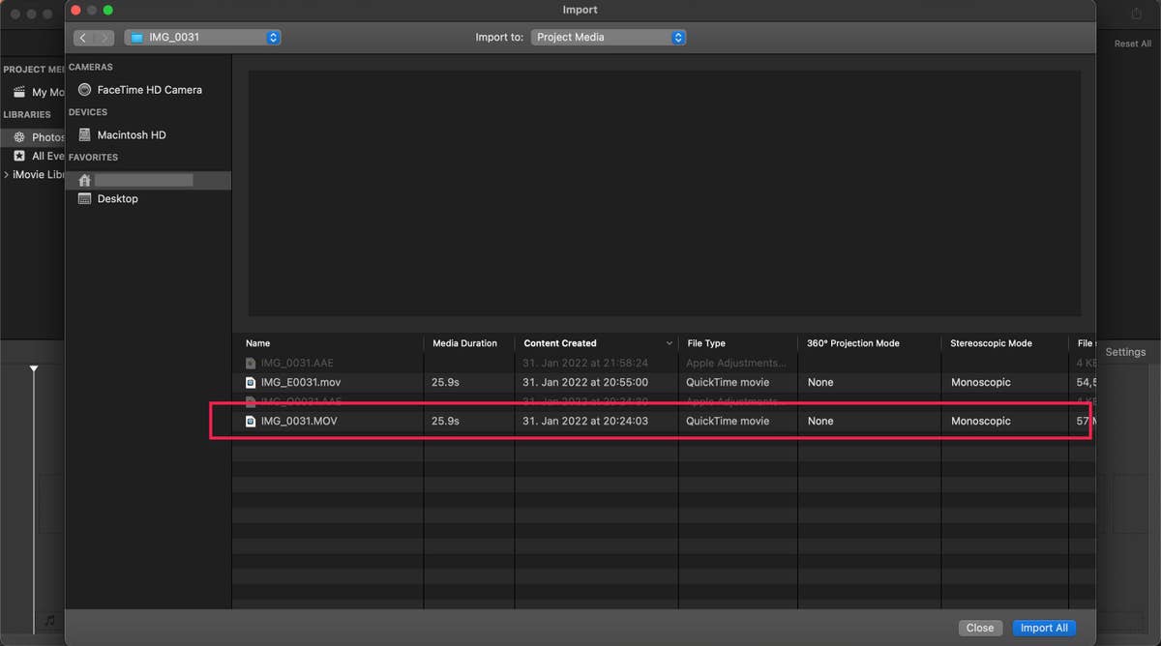The width and height of the screenshot is (1161, 646).
Task: Click the forward navigation arrow
Action: click(x=104, y=38)
